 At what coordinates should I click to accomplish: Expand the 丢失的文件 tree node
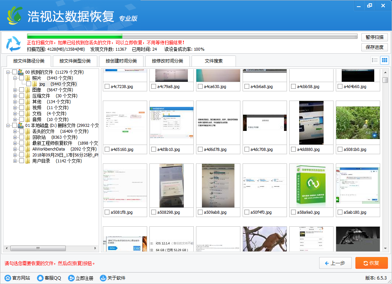pos(15,131)
